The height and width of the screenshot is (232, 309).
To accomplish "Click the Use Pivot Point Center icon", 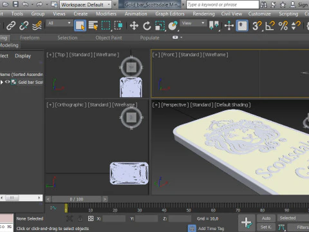I will [x=214, y=26].
